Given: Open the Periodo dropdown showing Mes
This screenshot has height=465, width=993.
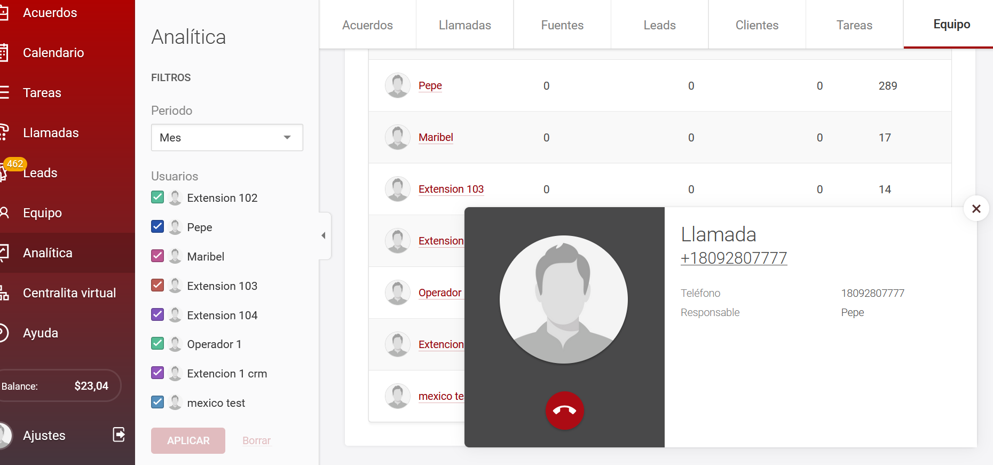Looking at the screenshot, I should coord(227,138).
